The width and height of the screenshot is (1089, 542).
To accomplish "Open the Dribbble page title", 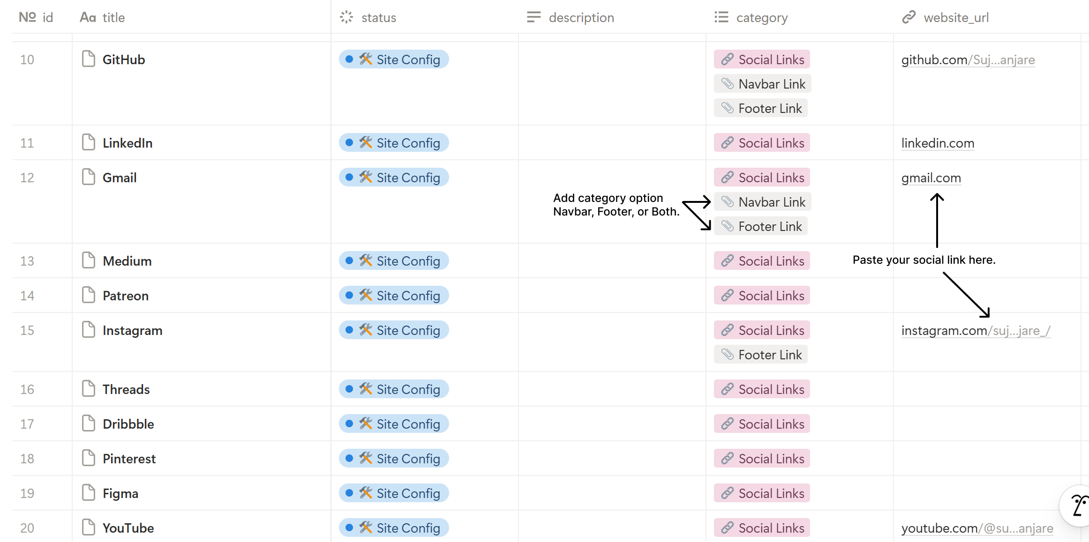I will pyautogui.click(x=128, y=424).
